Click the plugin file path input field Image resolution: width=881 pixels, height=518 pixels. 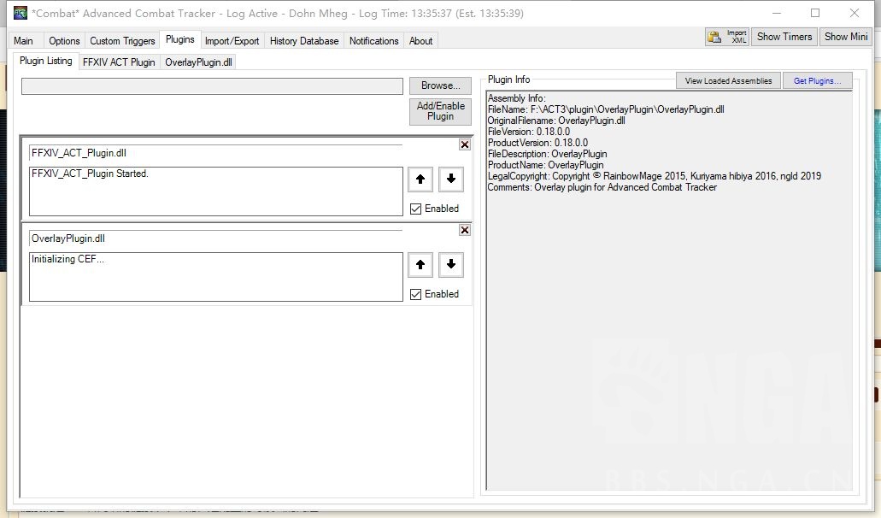(x=211, y=86)
